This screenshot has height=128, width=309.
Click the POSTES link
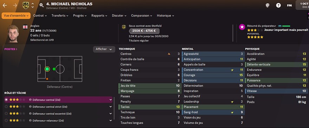click(x=11, y=49)
